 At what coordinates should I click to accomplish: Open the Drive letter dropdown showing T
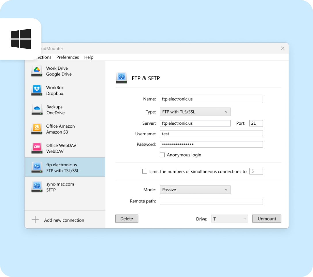pyautogui.click(x=229, y=219)
